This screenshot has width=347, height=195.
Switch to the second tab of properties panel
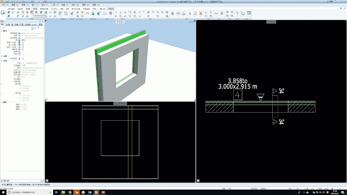(x=8, y=24)
